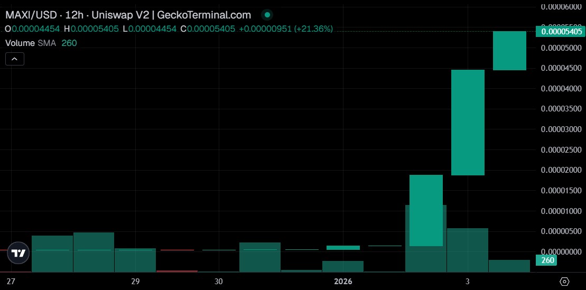Screen dimensions: 586x290
Task: Click the close value C0.00005405
Action: [208, 29]
